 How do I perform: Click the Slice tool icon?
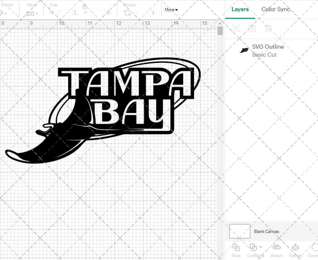pos(236,248)
